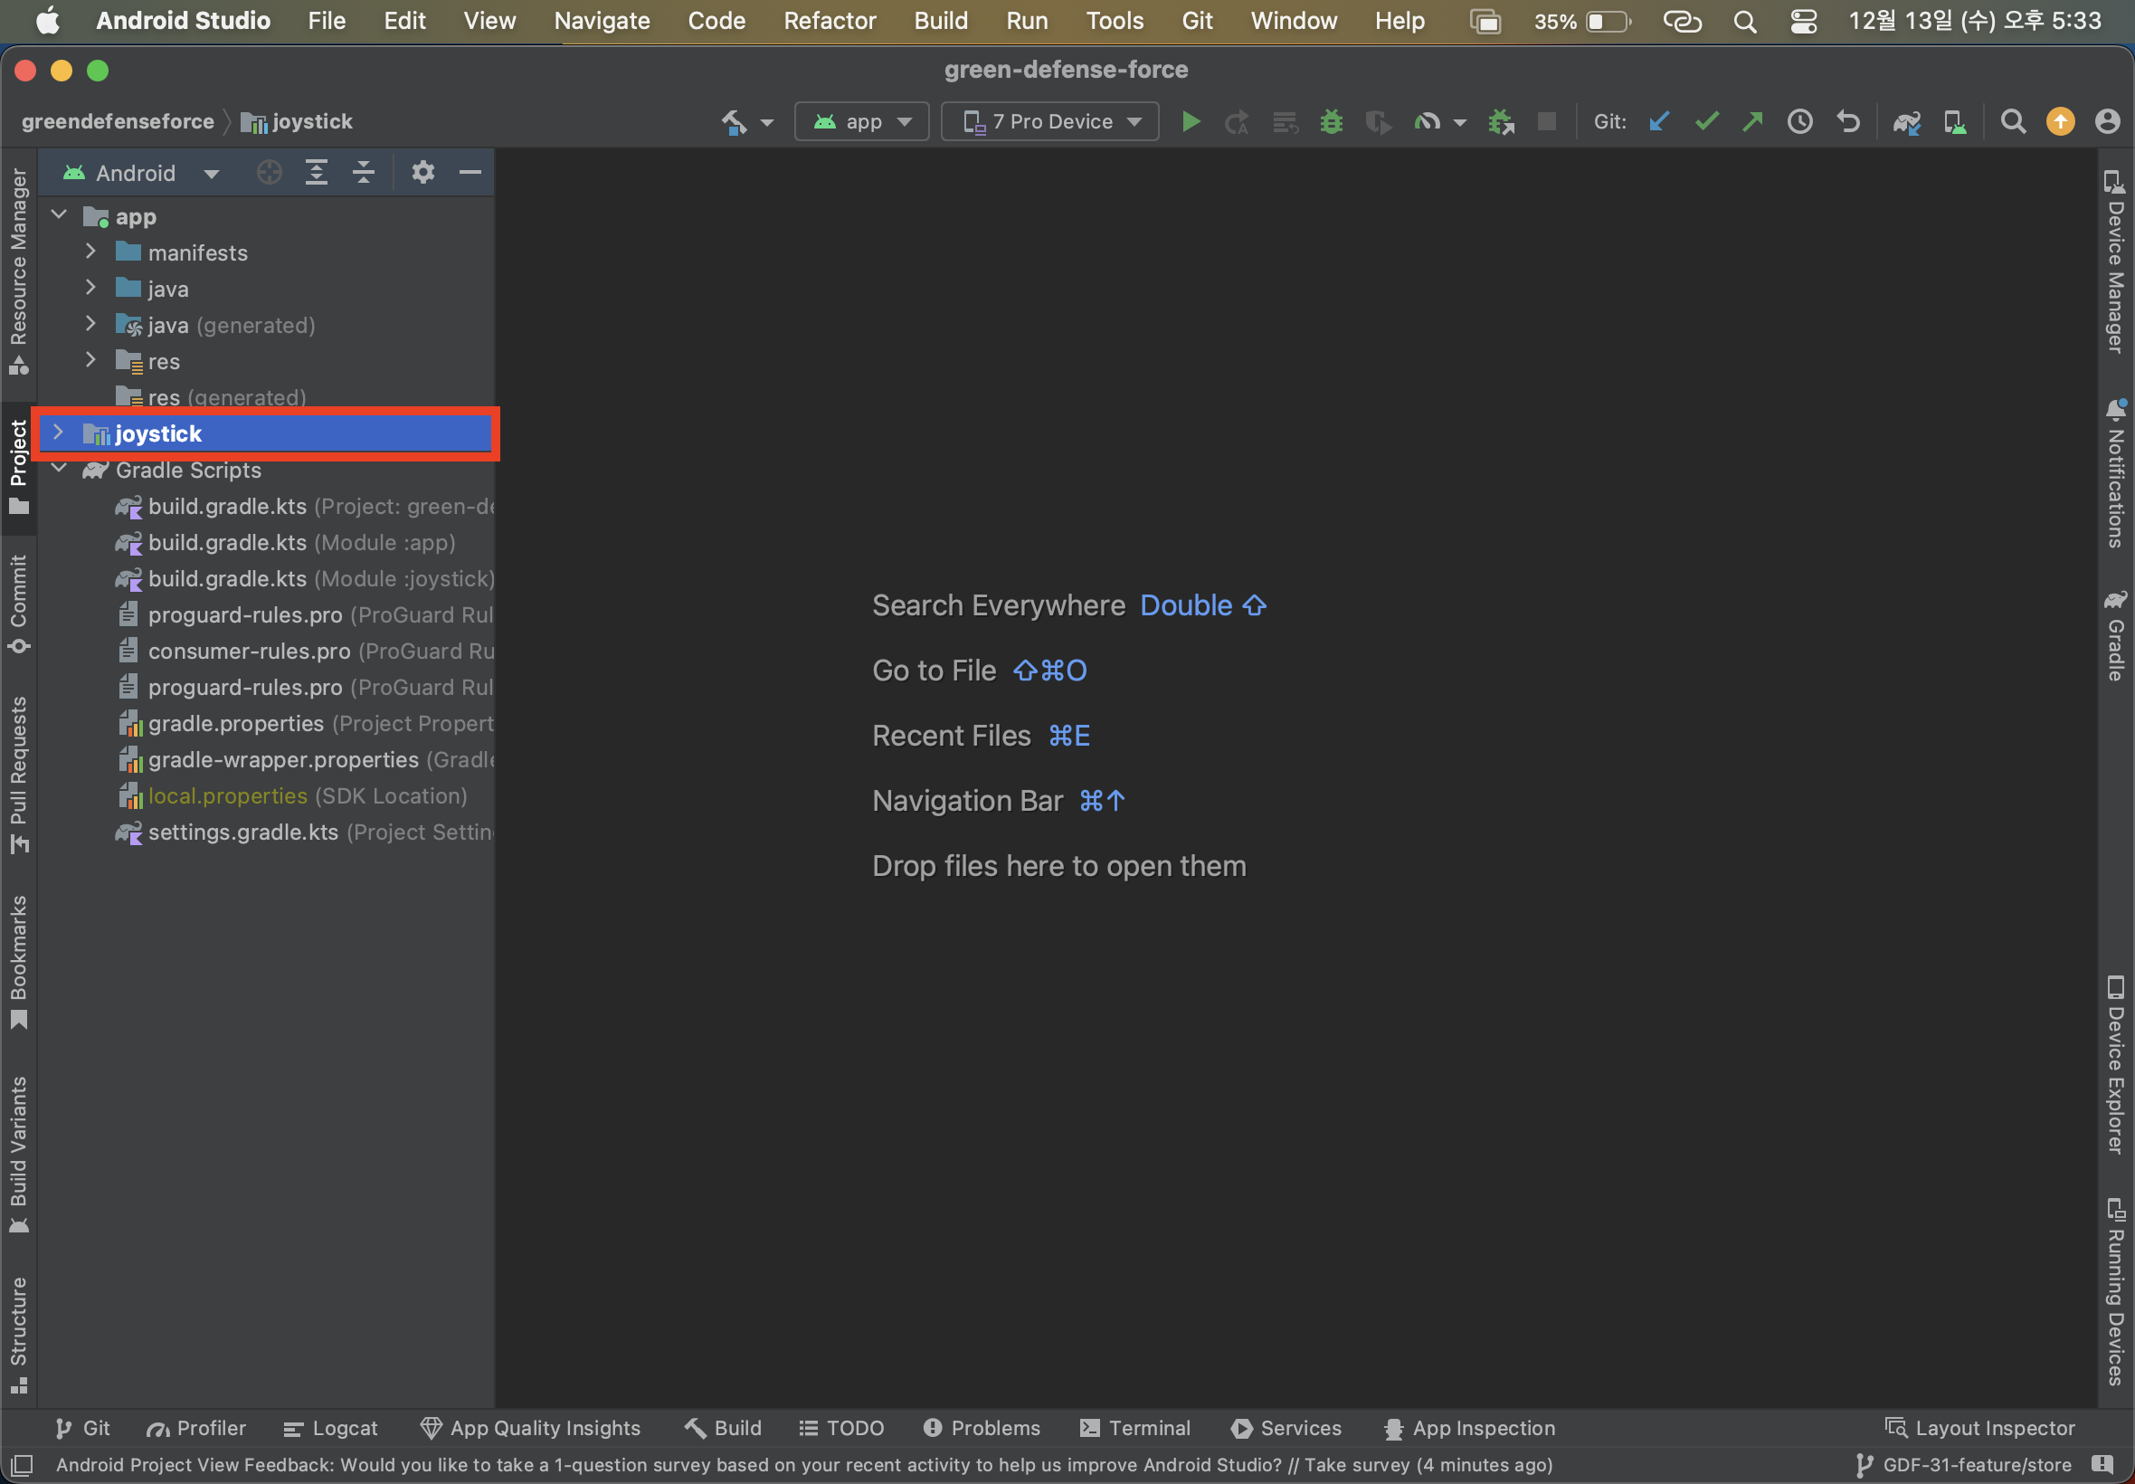
Task: Click the green Run app button
Action: (1190, 122)
